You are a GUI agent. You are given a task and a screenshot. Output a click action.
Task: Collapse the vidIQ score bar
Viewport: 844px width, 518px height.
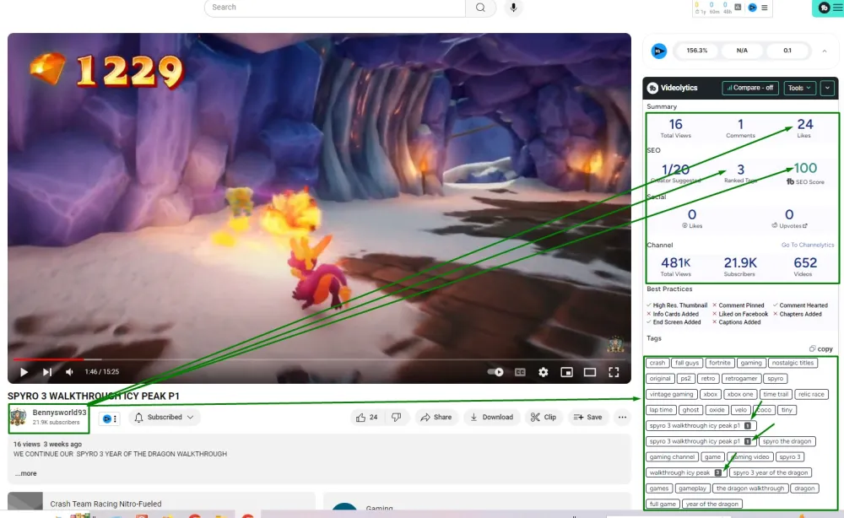pos(824,51)
